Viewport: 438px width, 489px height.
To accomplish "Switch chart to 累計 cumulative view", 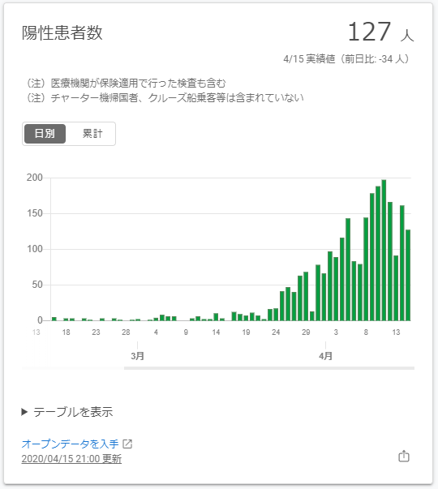I will click(92, 134).
